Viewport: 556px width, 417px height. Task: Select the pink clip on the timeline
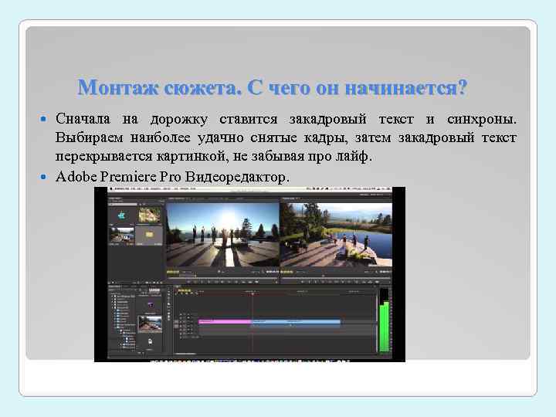(x=225, y=321)
